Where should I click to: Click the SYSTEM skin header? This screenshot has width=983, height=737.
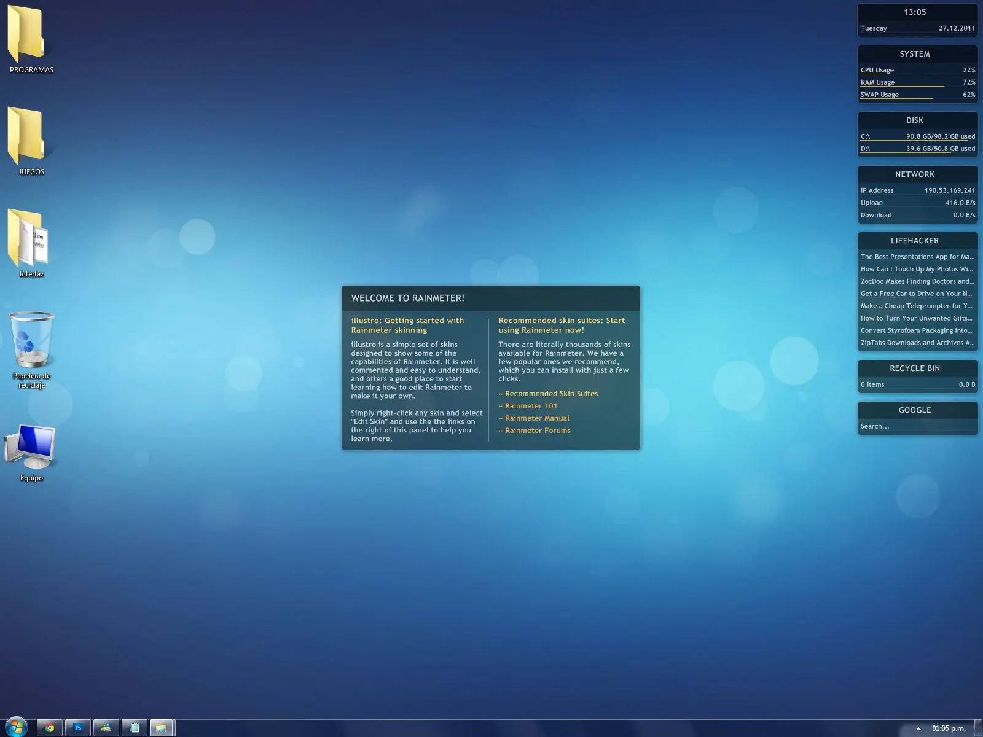coord(915,54)
